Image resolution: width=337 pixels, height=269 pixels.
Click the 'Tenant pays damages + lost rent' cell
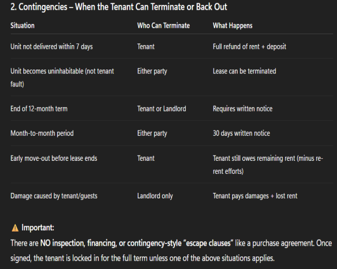coord(255,196)
